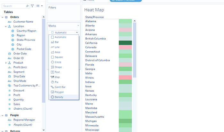224x132 pixels.
Task: Expand the Product hierarchy
Action: 6,63
